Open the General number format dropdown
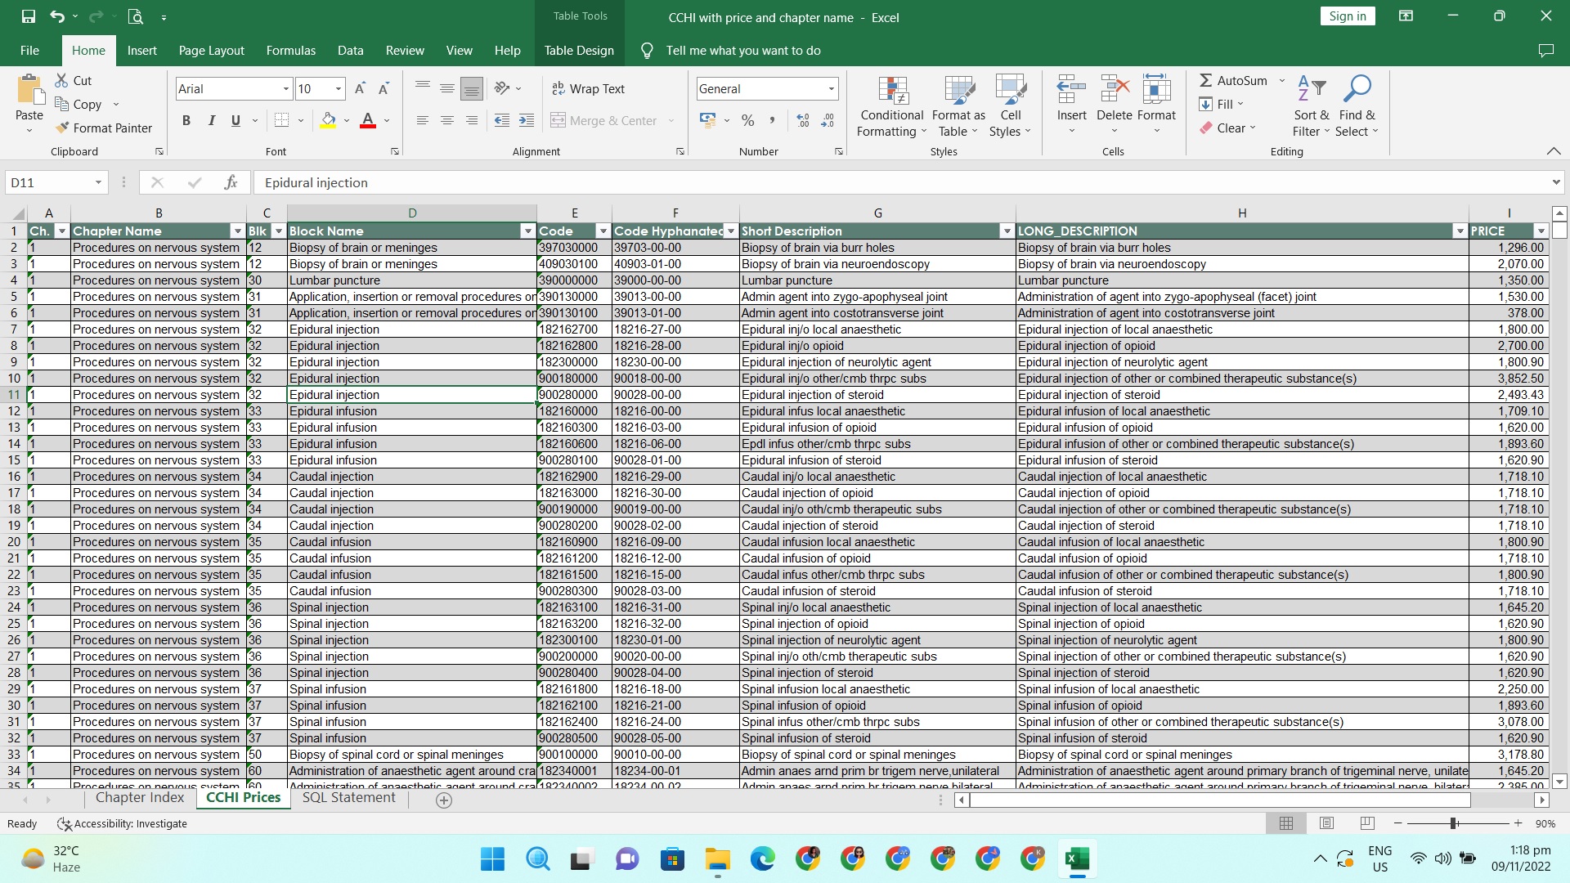 point(831,88)
